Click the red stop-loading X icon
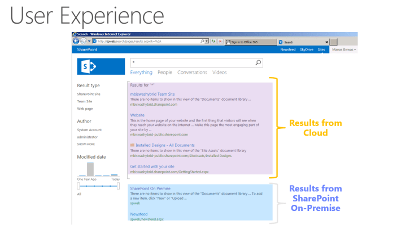 (x=220, y=42)
